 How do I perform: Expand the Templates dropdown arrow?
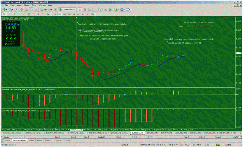(x=130, y=10)
